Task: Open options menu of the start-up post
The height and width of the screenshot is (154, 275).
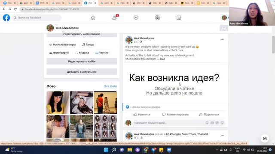Action: click(222, 40)
